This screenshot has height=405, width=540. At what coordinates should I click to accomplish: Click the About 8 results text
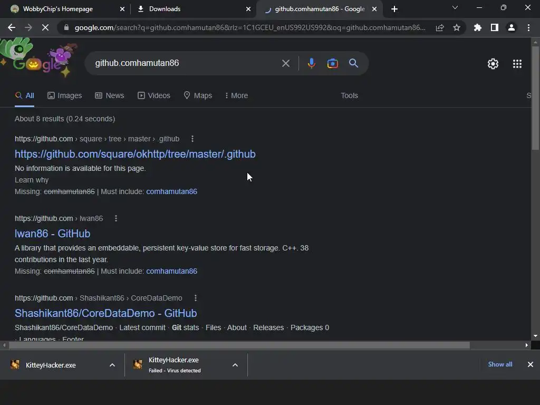pos(65,119)
